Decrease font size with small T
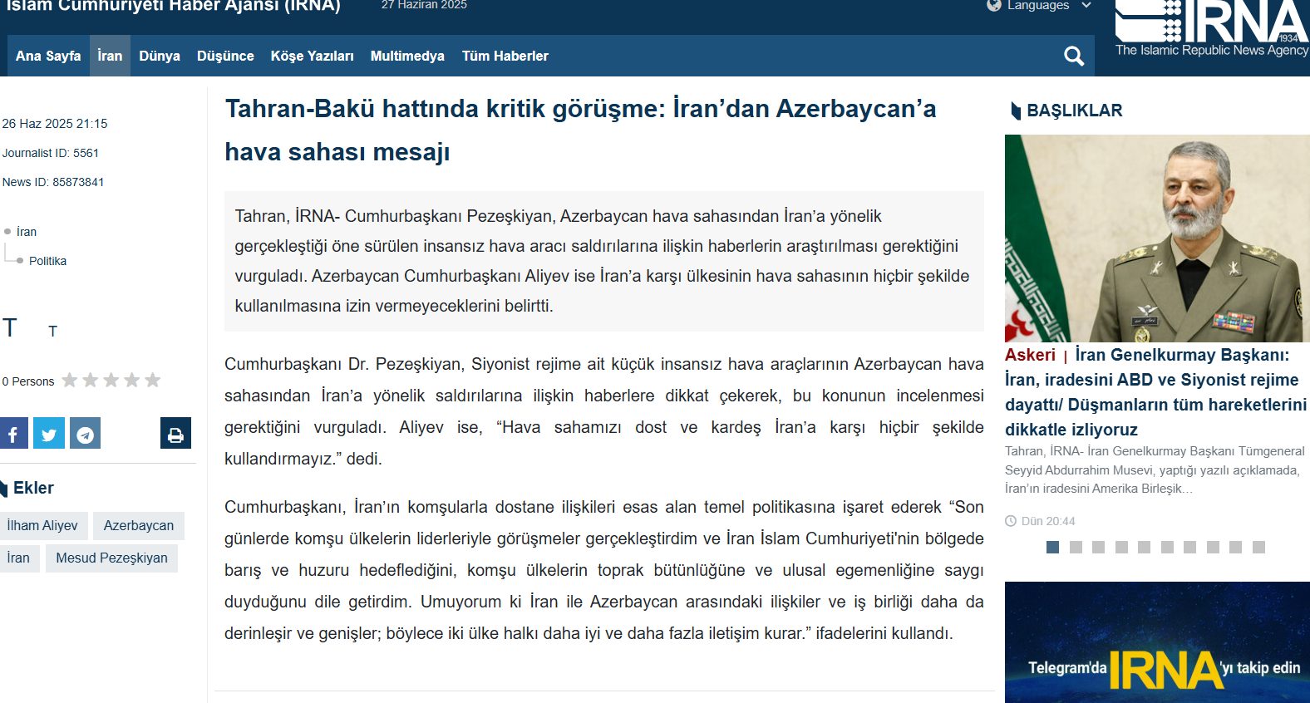The image size is (1310, 703). pos(52,332)
